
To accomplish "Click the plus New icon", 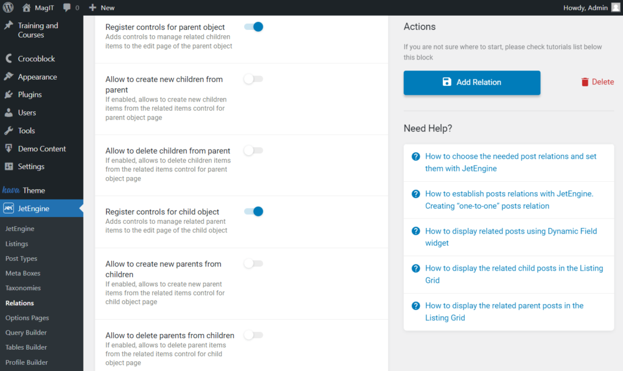I will [92, 7].
